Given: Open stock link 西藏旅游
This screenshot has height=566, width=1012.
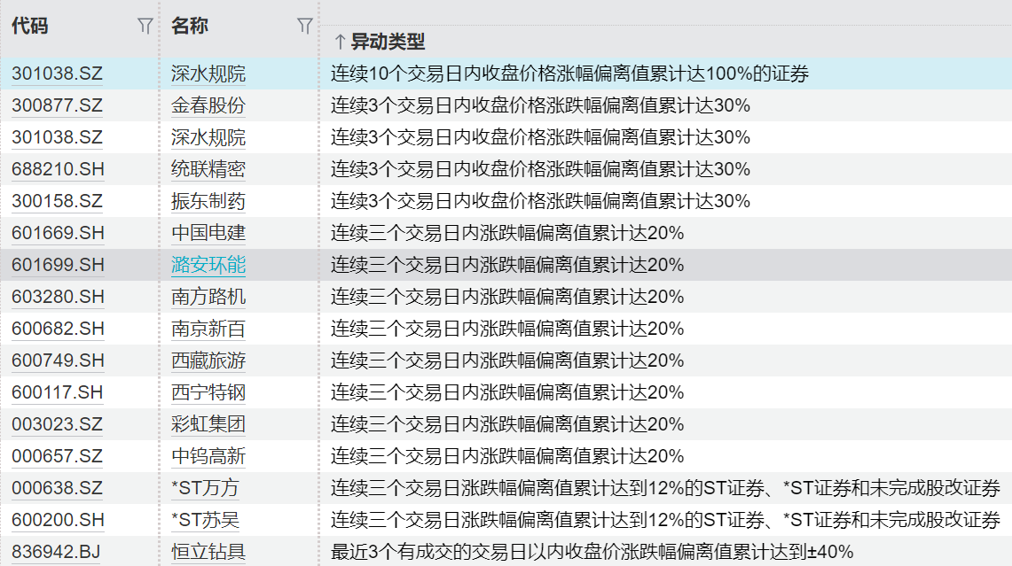Looking at the screenshot, I should tap(208, 361).
